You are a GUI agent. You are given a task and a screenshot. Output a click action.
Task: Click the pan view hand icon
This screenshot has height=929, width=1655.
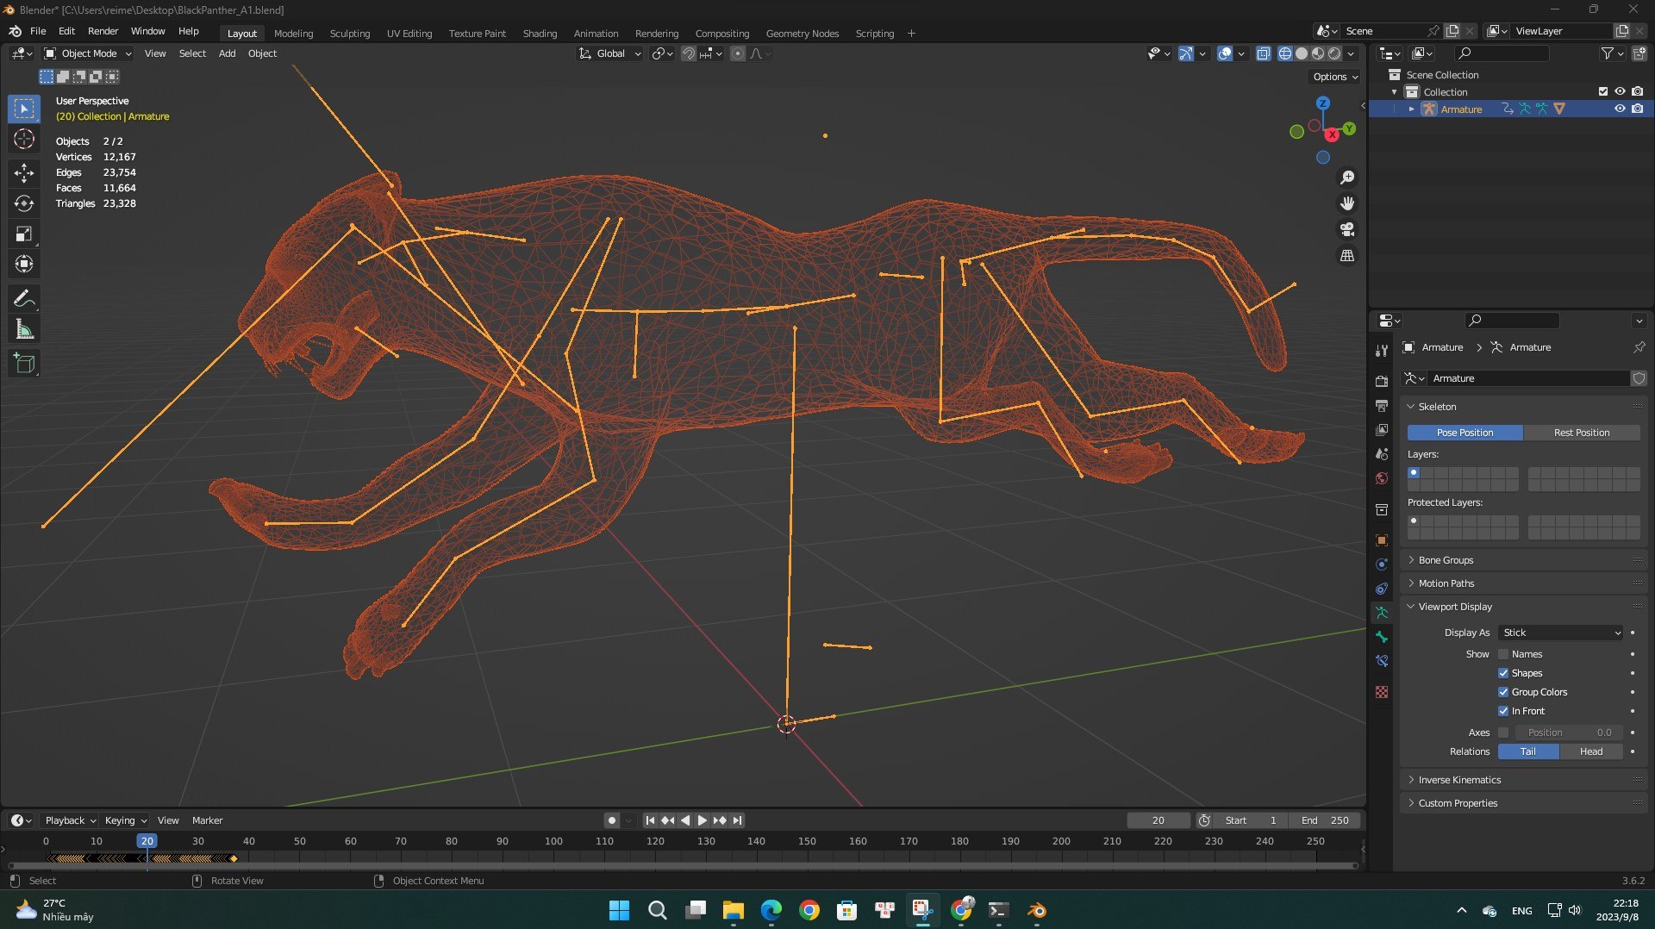[x=1347, y=203]
